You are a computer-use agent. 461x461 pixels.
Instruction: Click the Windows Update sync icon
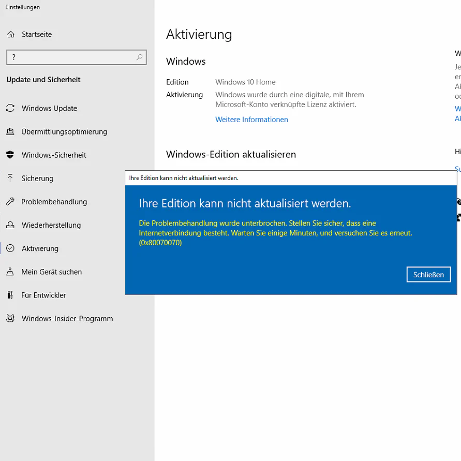click(10, 108)
